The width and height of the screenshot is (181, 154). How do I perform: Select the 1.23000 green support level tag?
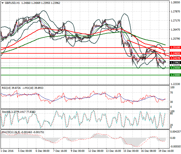tap(175, 75)
